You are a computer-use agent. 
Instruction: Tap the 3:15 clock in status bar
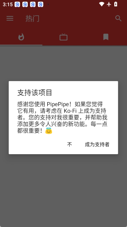8,4
